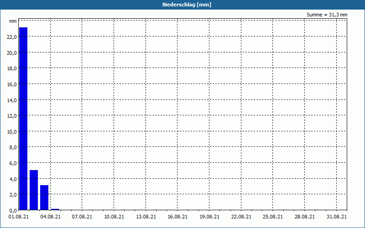Click the 31.08.21 date label

click(x=337, y=217)
